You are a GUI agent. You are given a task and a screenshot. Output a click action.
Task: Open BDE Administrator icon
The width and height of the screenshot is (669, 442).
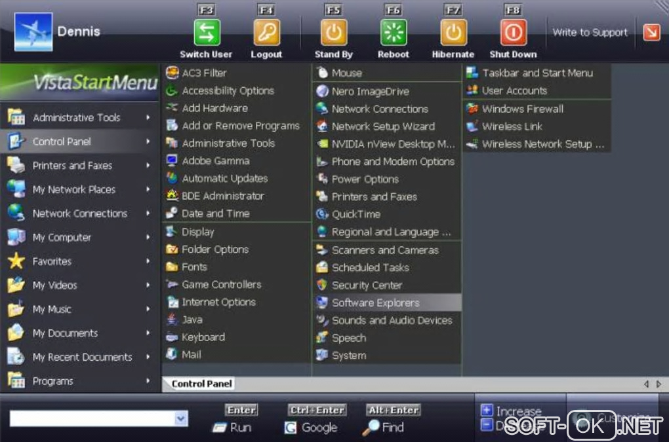(x=172, y=196)
